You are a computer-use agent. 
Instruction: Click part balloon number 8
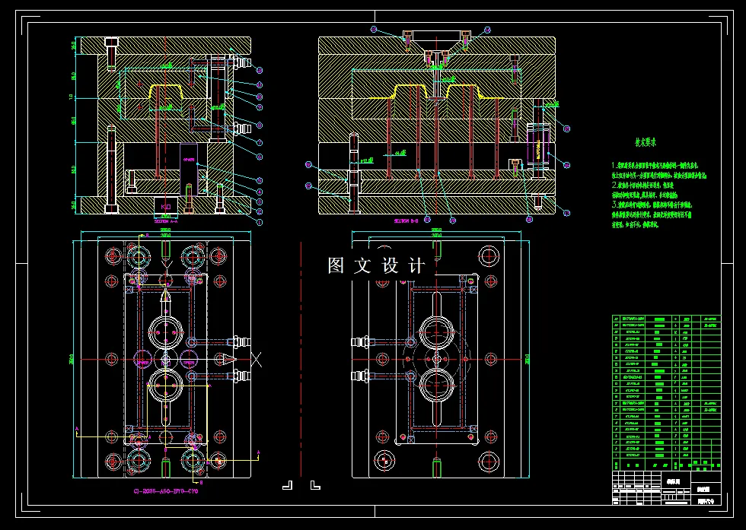tap(260, 125)
